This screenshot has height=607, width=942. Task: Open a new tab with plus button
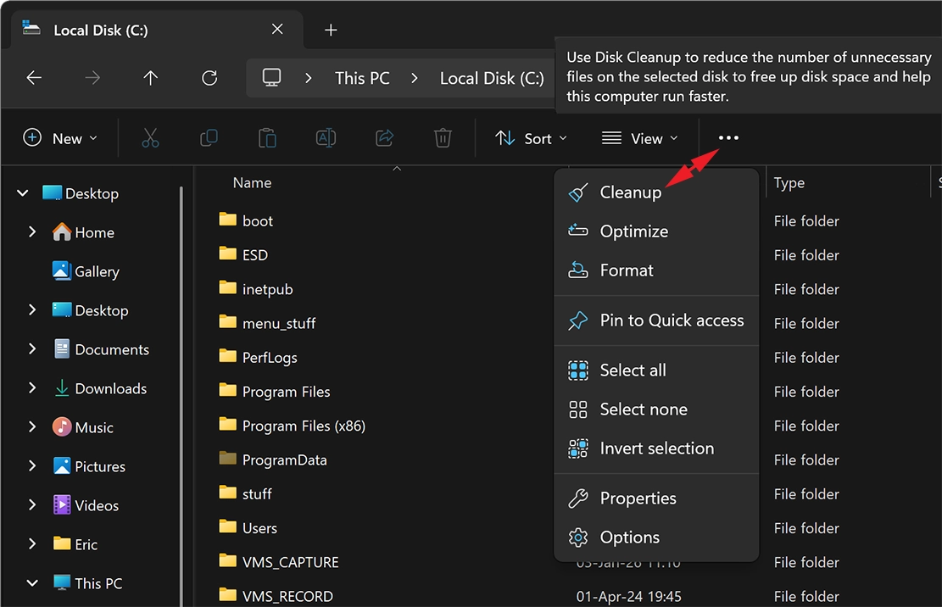click(x=331, y=30)
